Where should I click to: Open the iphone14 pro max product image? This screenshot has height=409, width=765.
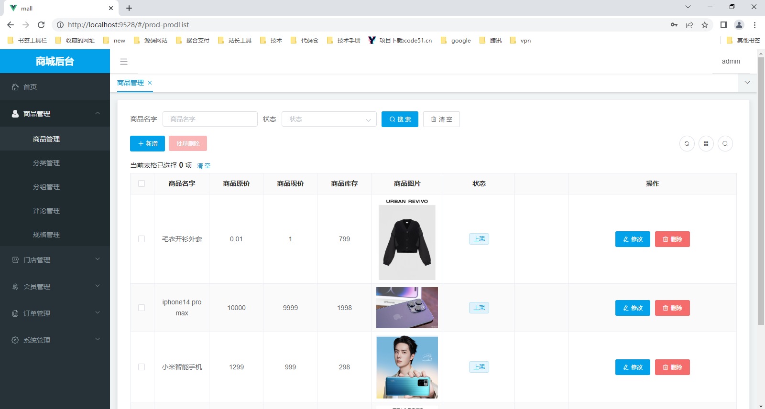[x=407, y=308]
